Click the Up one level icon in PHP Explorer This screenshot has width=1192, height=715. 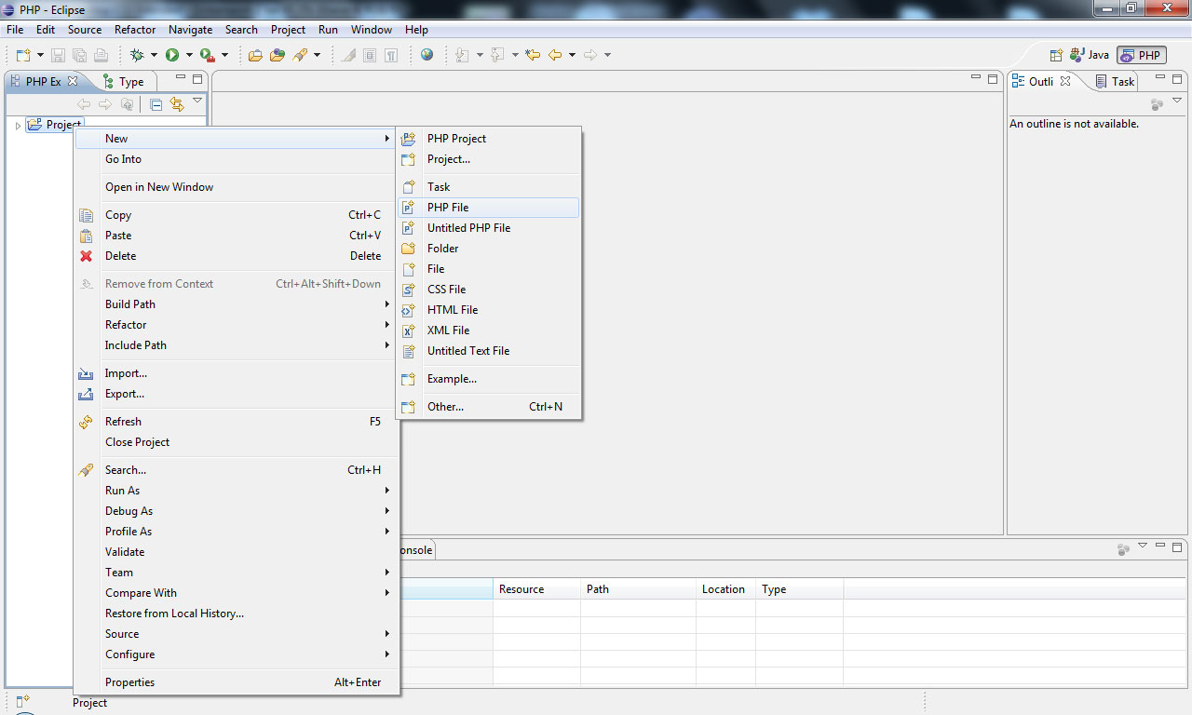tap(128, 104)
